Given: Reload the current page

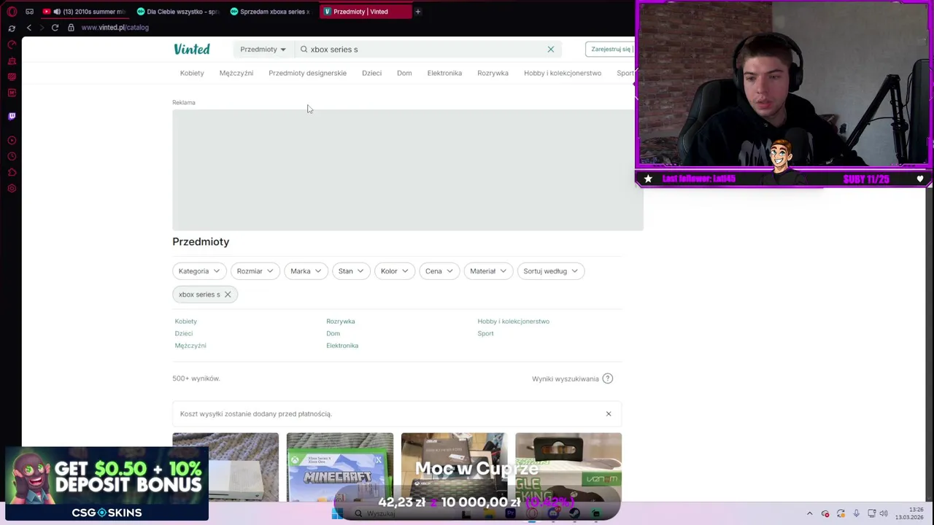Looking at the screenshot, I should pos(55,28).
